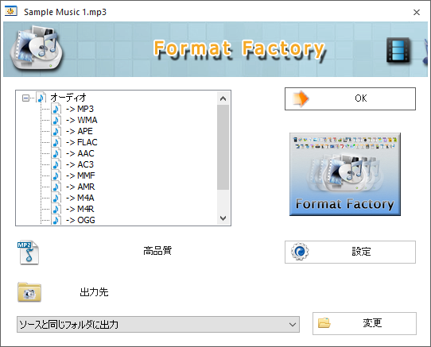Click the music note icon beside FLAC

pyautogui.click(x=56, y=142)
